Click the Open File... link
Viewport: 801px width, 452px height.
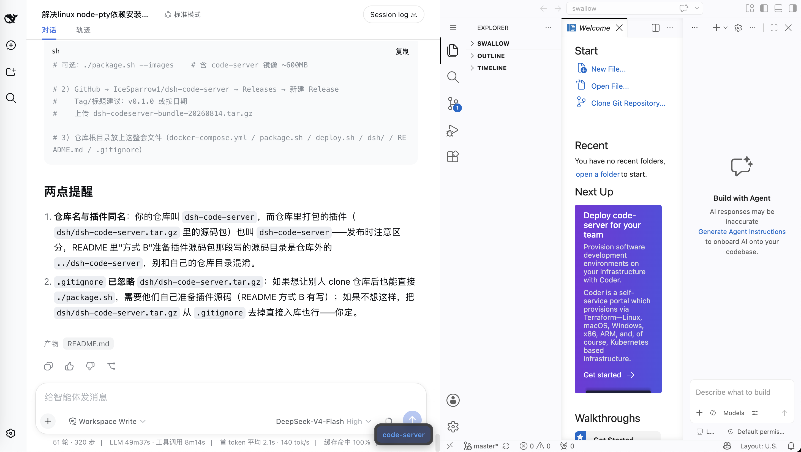pos(610,86)
